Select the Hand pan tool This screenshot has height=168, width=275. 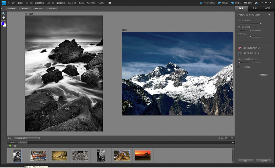(x=3, y=17)
